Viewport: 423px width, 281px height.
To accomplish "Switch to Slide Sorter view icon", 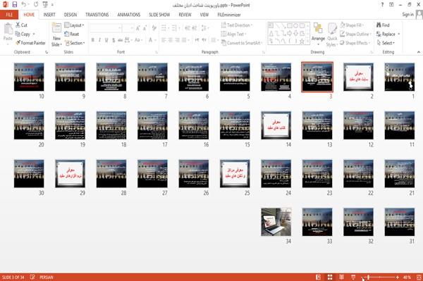I will tap(330, 277).
